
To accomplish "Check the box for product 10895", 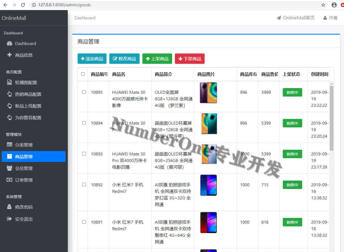I will [84, 92].
